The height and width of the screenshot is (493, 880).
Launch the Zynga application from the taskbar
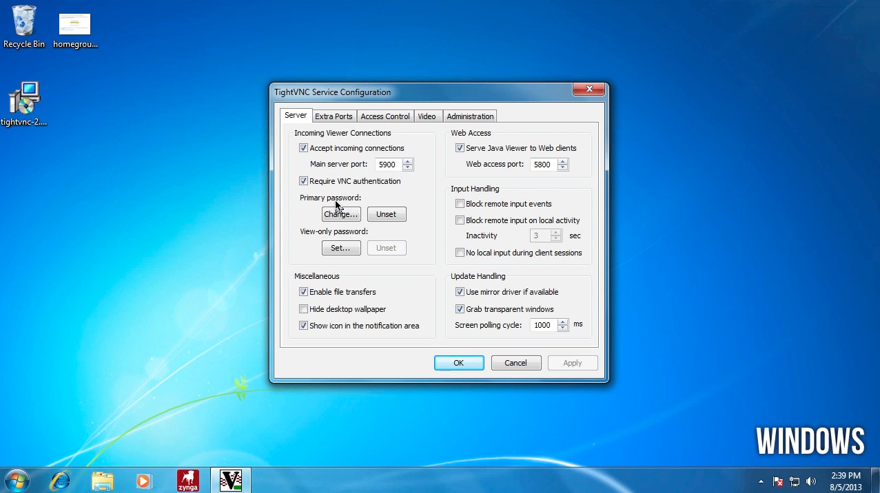pos(187,480)
